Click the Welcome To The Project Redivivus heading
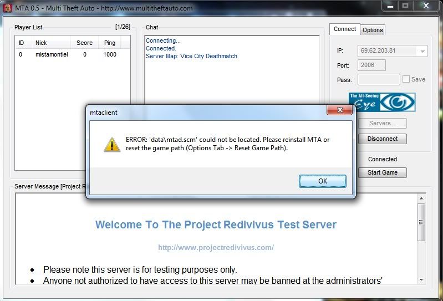The image size is (443, 301). click(216, 225)
